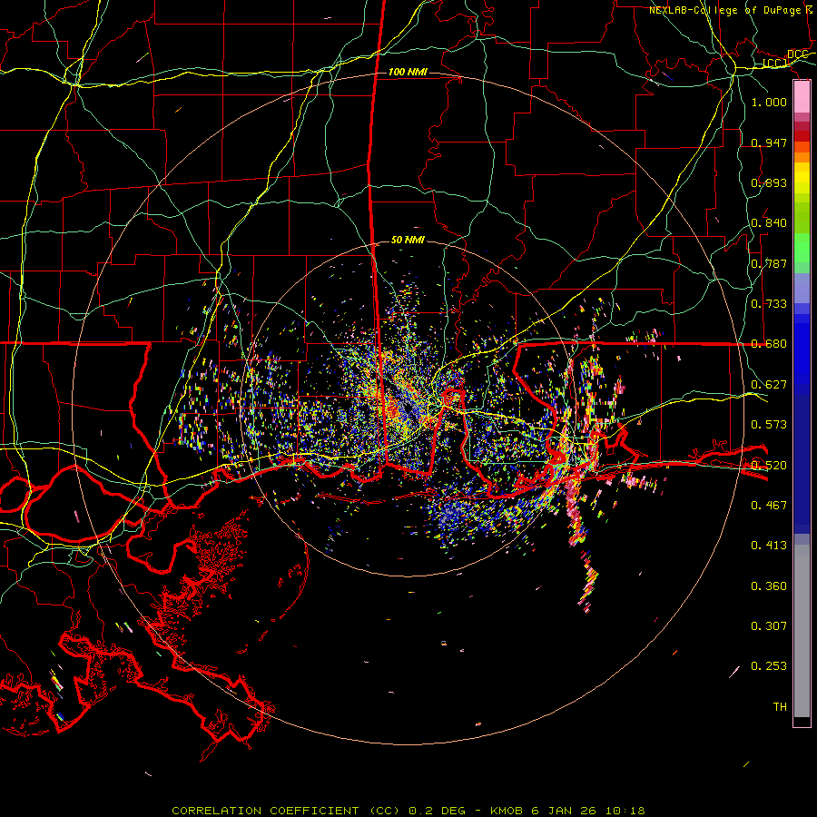Click the 0.413 legend value
The height and width of the screenshot is (817, 817).
coord(769,546)
